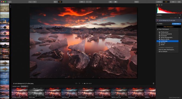182x99 pixels.
Task: Switch to the Library tab
Action: point(159,2)
